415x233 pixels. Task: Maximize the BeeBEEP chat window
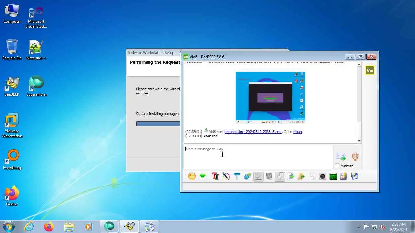(x=361, y=57)
